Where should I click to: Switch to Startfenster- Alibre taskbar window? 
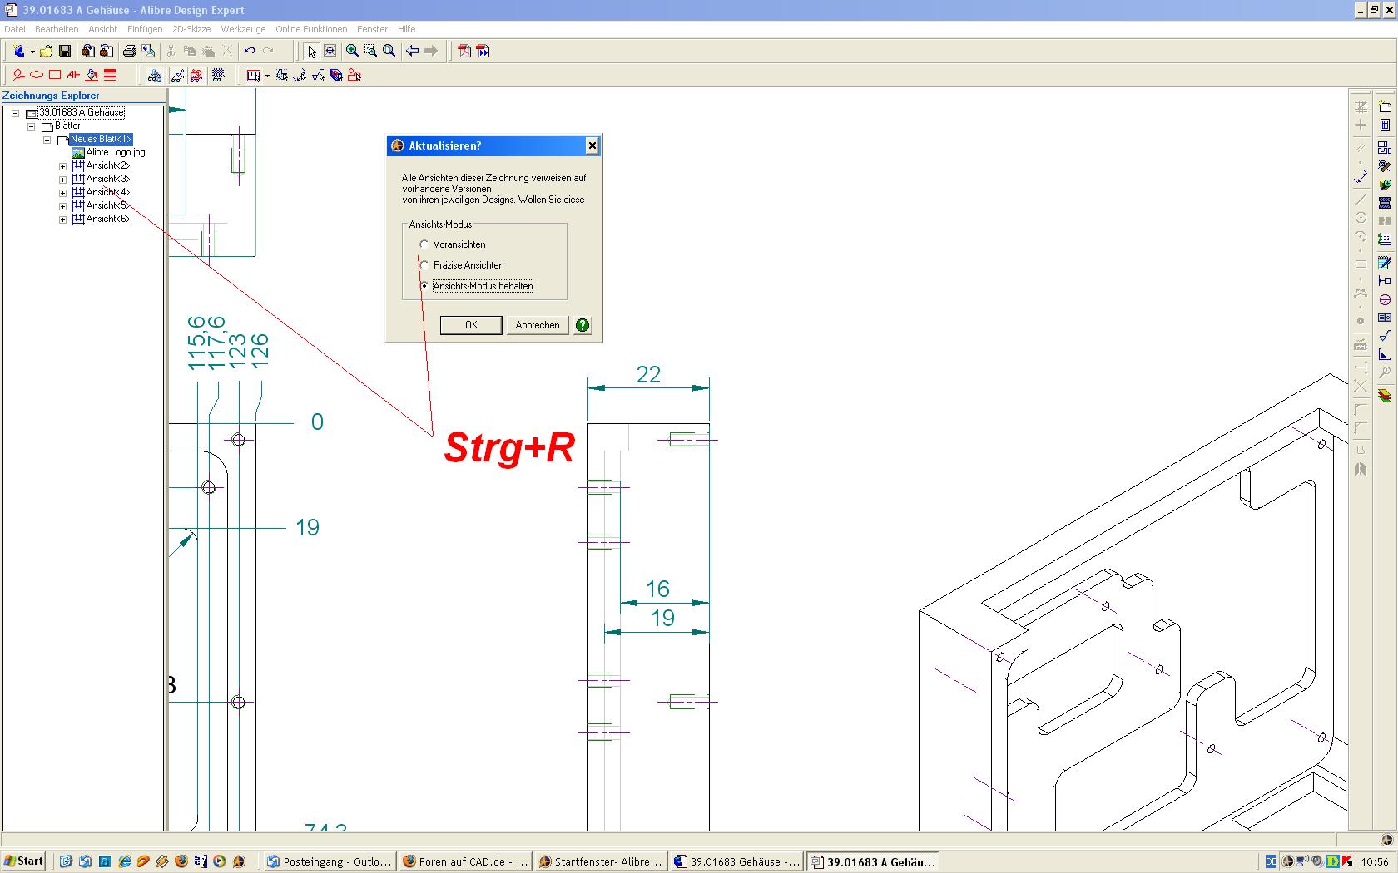point(601,861)
